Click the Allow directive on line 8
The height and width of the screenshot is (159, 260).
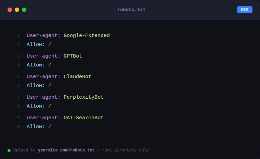[x=36, y=106]
